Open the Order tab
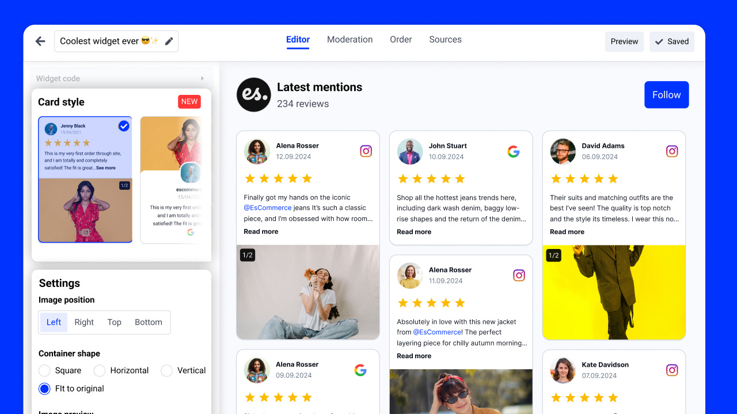The width and height of the screenshot is (737, 414). point(401,40)
